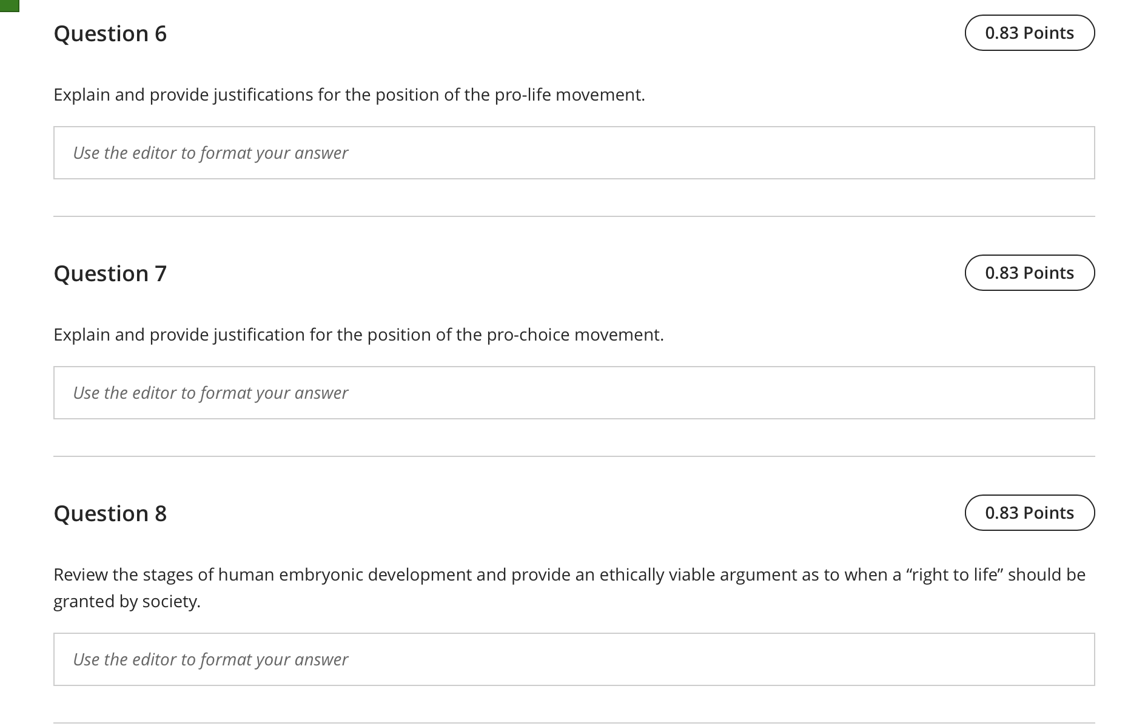Click the words 'granted by society.'
Screen dimensions: 1128x726
[127, 601]
